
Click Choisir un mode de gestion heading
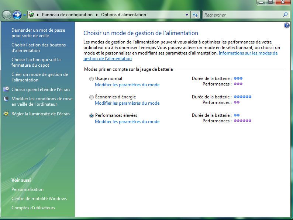141,33
